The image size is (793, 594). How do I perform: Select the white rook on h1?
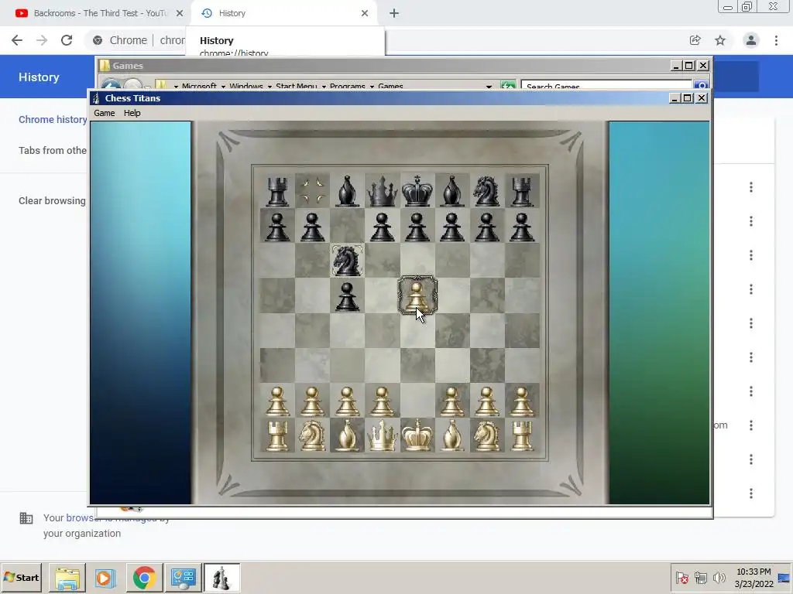pyautogui.click(x=522, y=435)
